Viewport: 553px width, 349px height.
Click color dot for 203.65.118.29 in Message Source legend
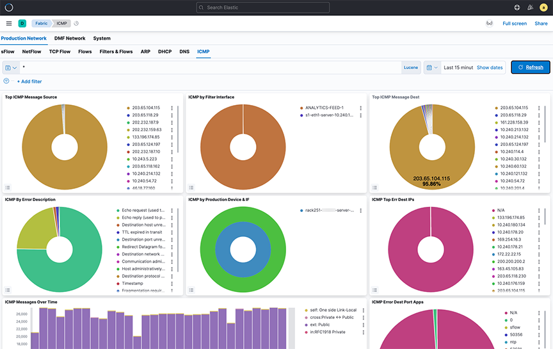[129, 115]
